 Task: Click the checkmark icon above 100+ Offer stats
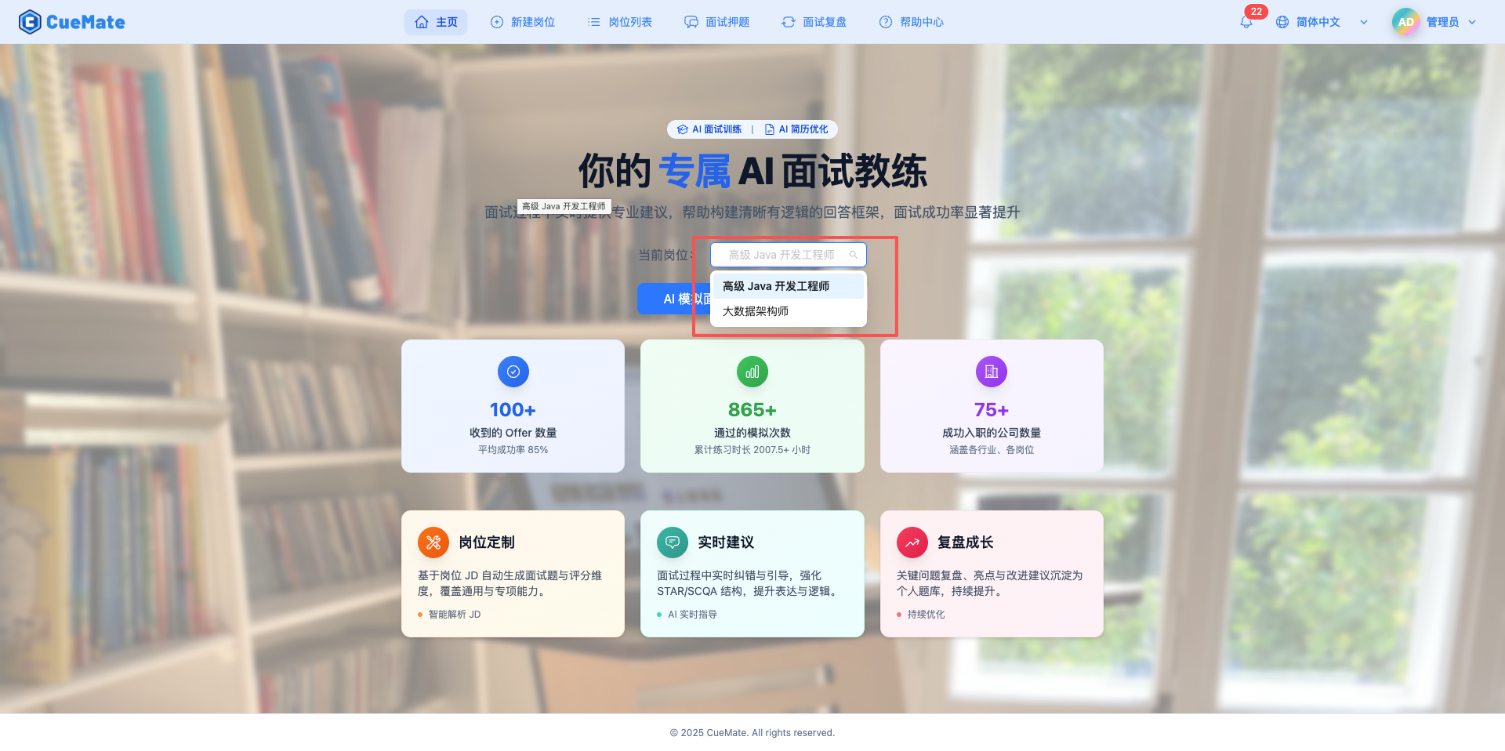coord(513,372)
